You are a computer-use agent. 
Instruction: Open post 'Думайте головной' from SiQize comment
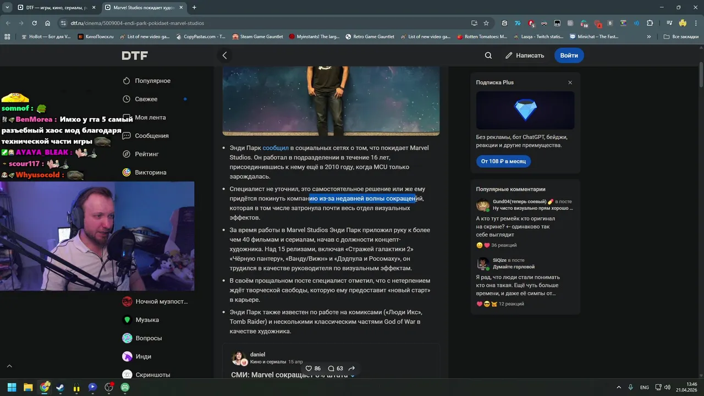[514, 267]
